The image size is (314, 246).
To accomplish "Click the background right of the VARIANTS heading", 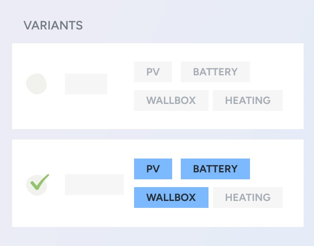I will [195, 26].
